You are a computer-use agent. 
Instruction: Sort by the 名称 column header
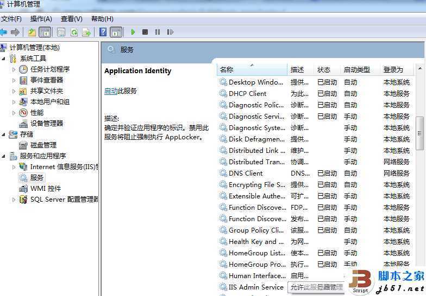(x=252, y=69)
